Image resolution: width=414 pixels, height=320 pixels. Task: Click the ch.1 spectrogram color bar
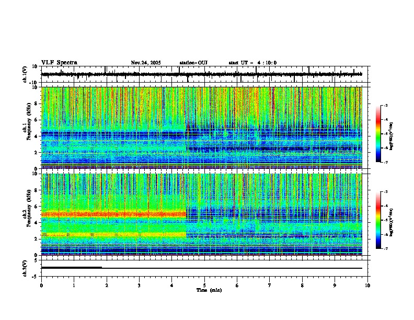pos(378,134)
